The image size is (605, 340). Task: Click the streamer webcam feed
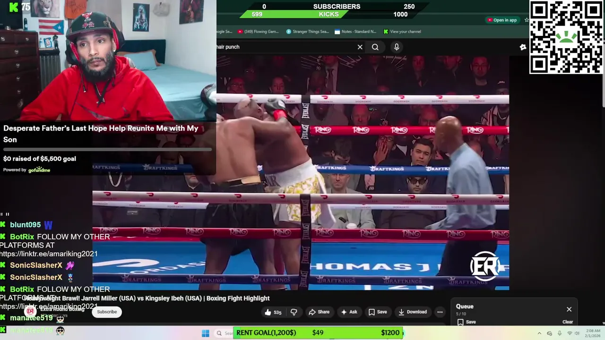108,61
